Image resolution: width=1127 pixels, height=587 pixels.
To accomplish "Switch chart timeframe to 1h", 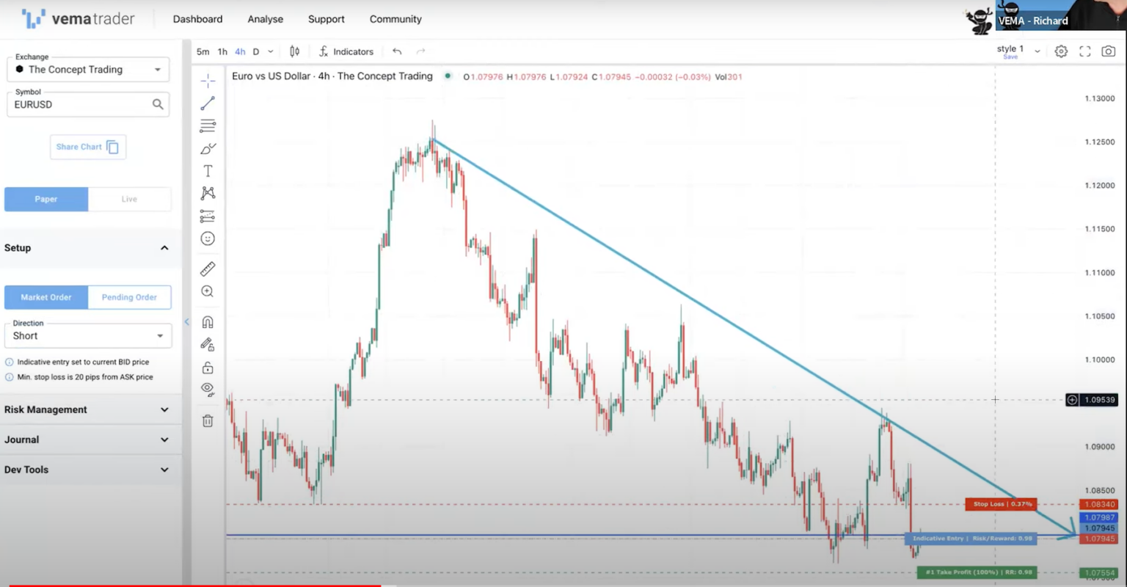I will pos(222,51).
